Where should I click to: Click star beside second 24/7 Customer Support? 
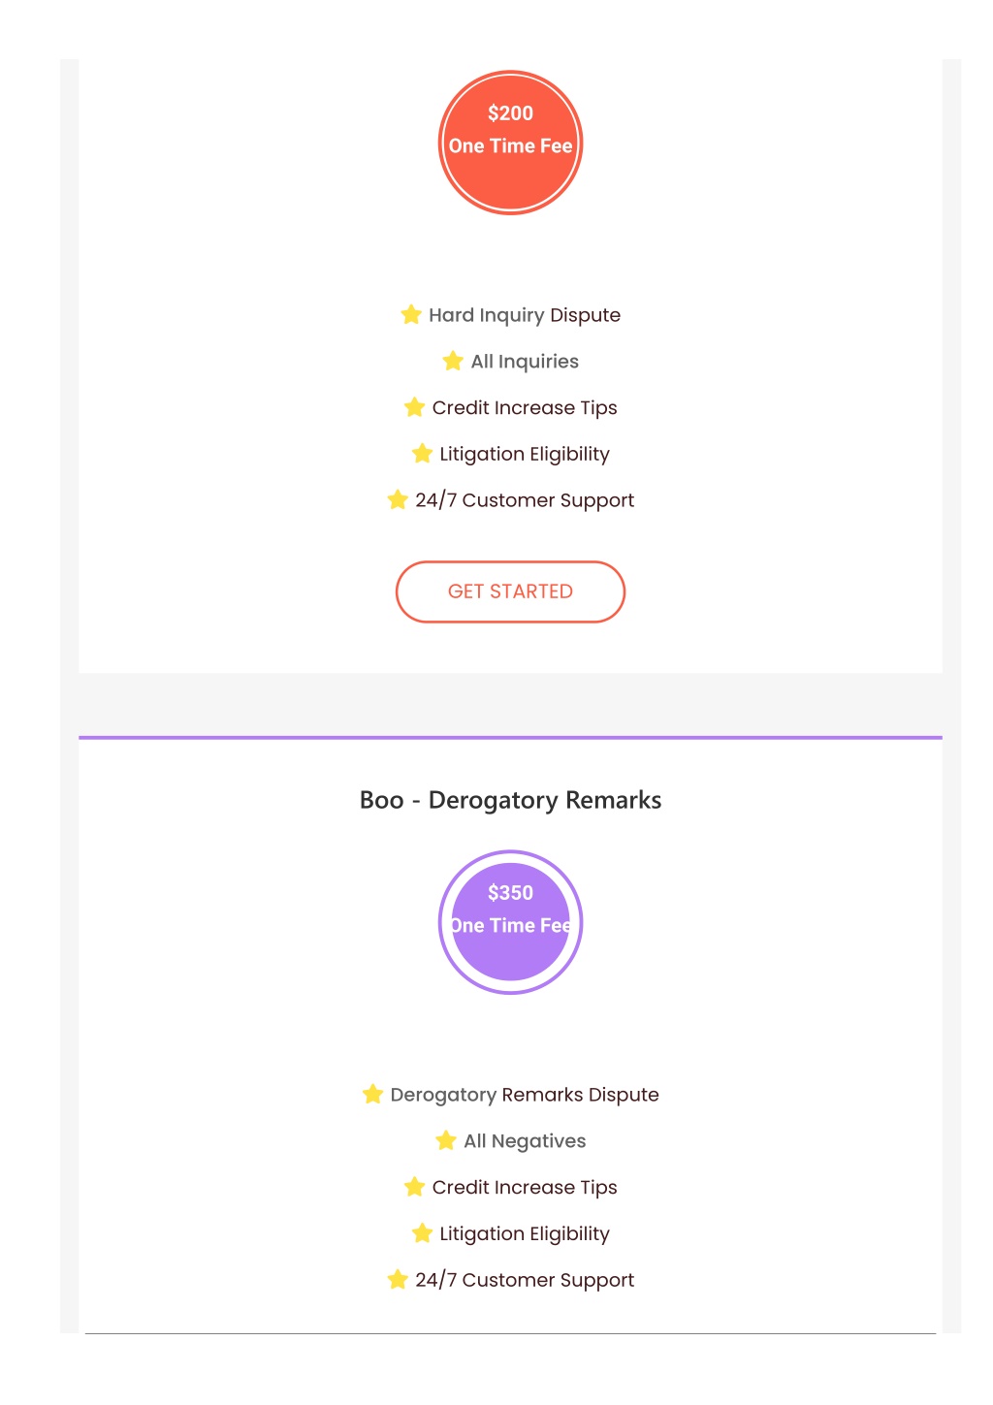pyautogui.click(x=398, y=1279)
